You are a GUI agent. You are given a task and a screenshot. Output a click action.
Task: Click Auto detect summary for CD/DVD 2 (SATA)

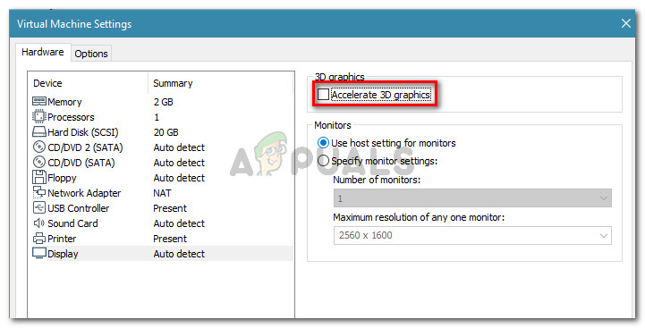(179, 147)
